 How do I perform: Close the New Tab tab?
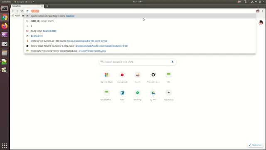click(42, 6)
